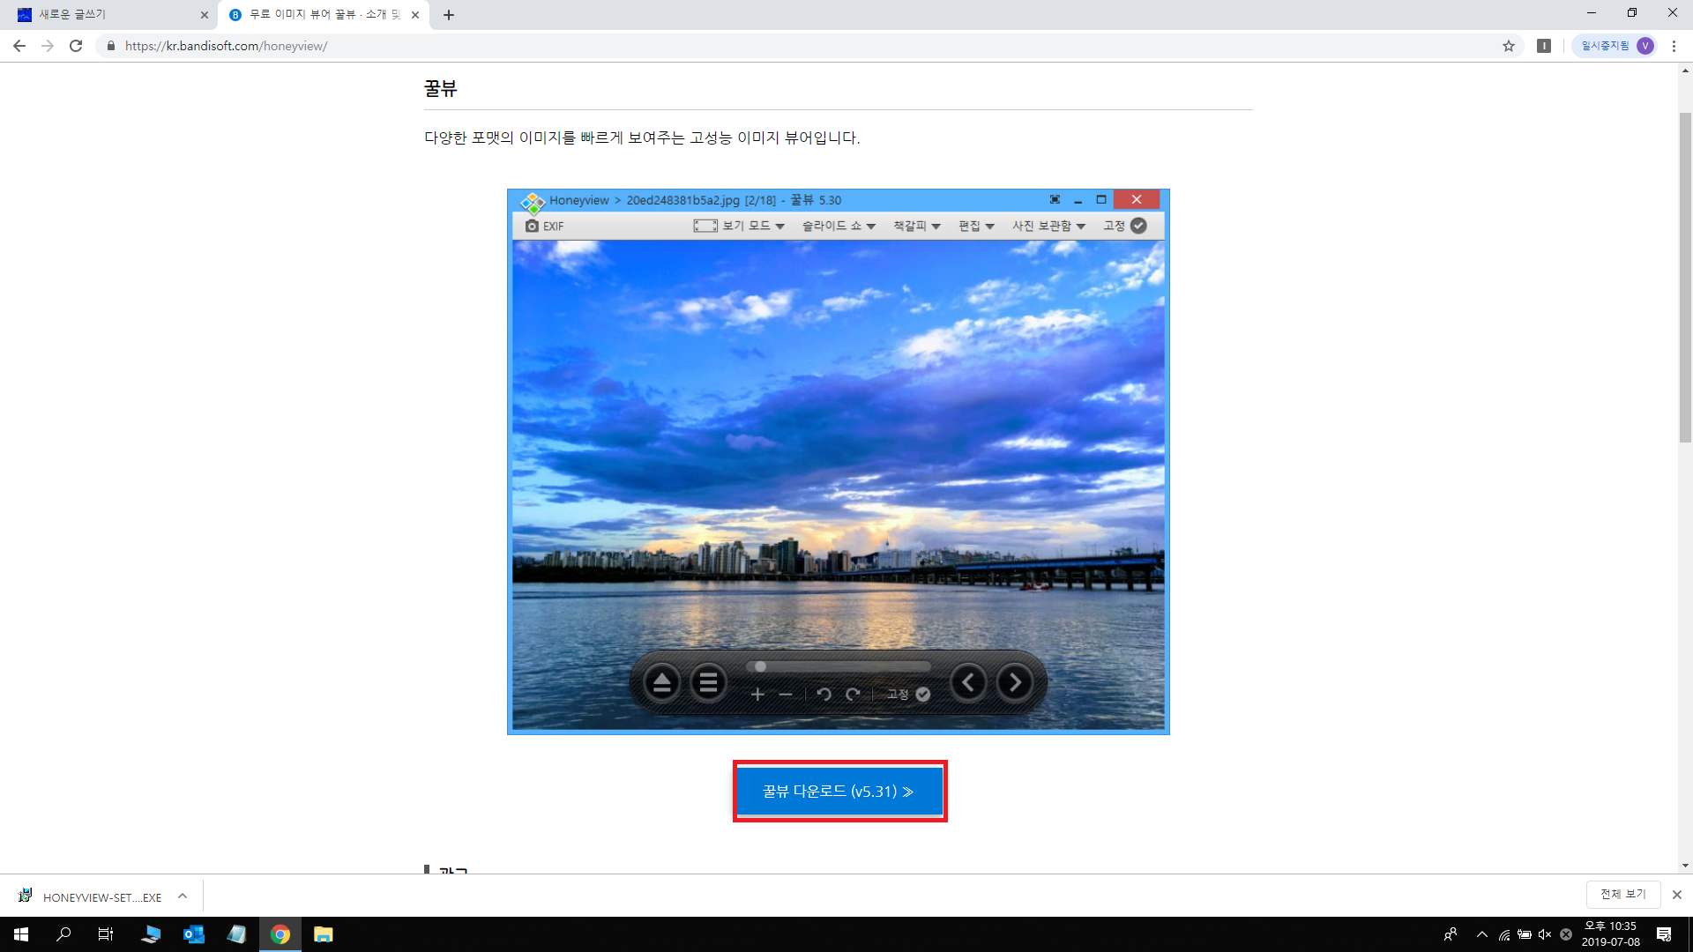Image resolution: width=1693 pixels, height=952 pixels.
Task: Click the muted volume tray icon
Action: coord(1545,934)
